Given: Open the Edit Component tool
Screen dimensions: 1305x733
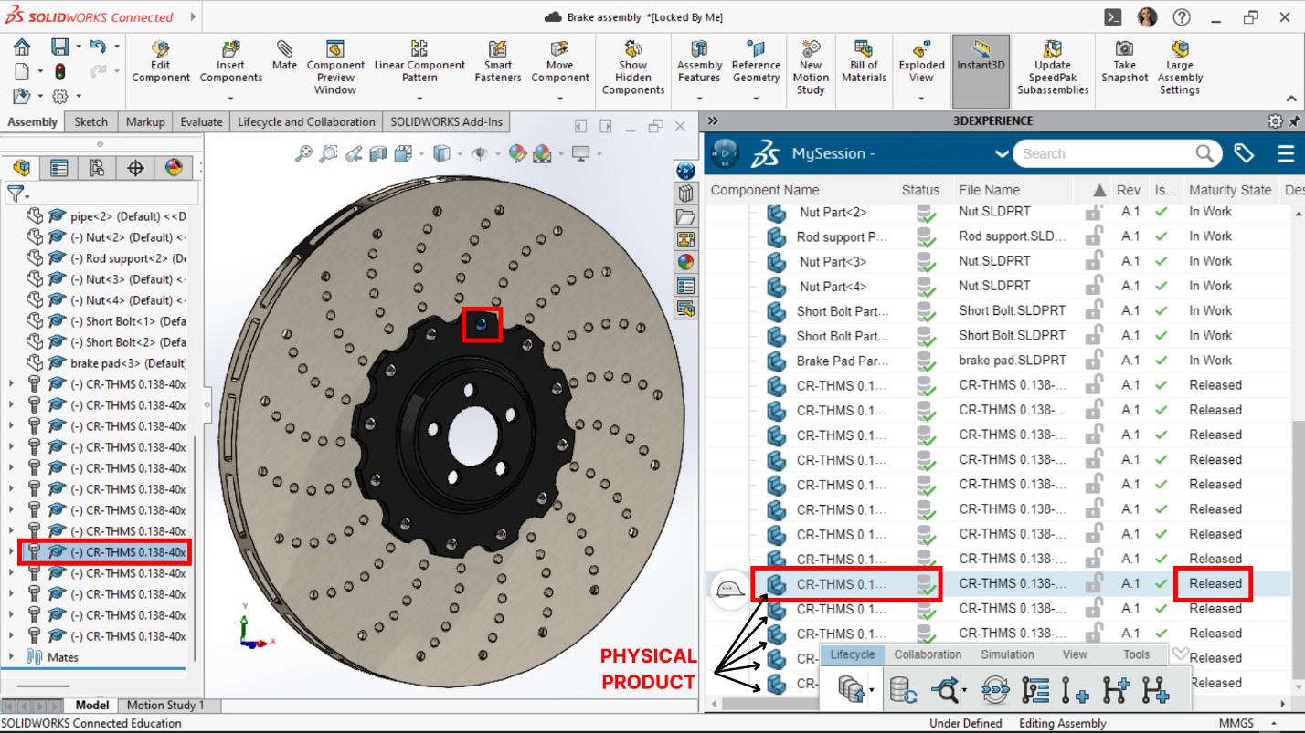Looking at the screenshot, I should point(161,62).
